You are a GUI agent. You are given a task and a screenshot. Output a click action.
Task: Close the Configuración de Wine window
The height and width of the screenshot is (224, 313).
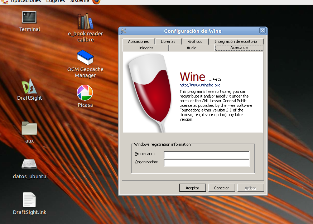(262, 31)
